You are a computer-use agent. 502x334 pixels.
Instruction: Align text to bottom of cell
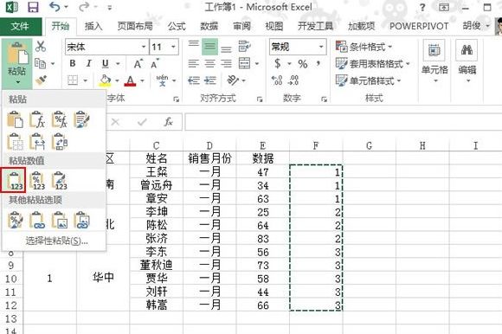[226, 48]
